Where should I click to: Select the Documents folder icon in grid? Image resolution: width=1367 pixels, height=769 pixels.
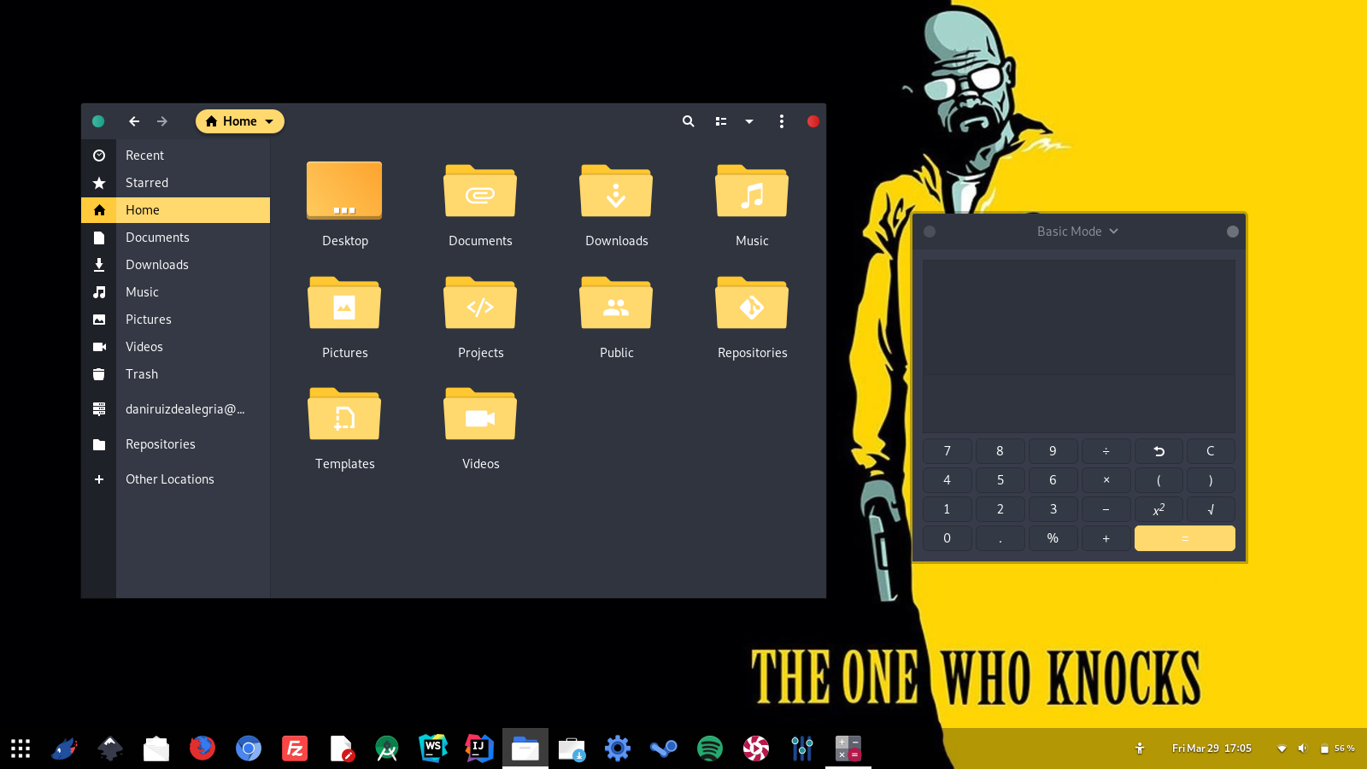[x=480, y=191]
